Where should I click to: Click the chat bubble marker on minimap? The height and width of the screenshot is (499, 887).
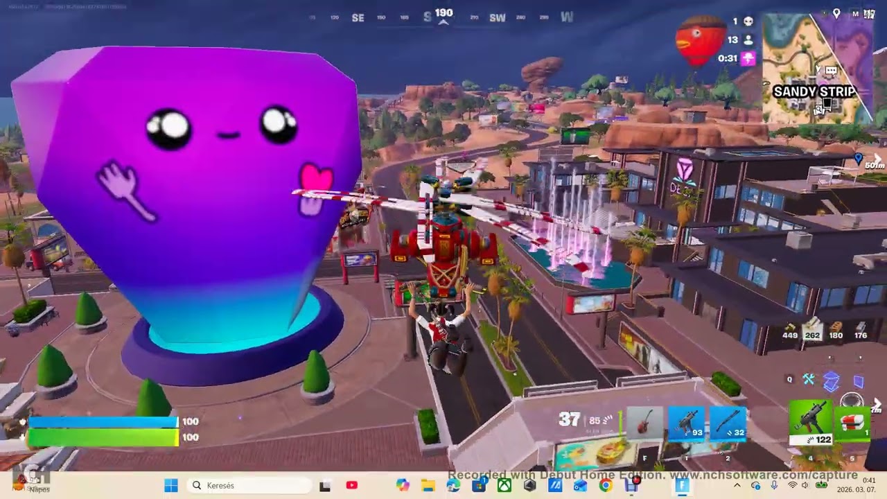point(831,70)
